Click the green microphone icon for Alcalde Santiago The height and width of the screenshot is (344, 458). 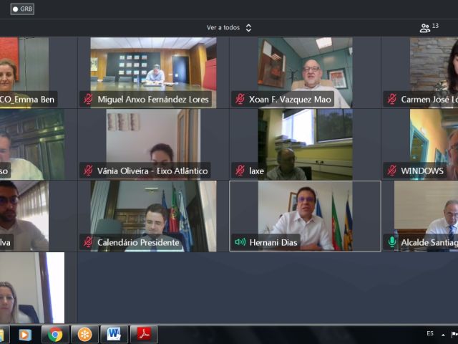[392, 242]
